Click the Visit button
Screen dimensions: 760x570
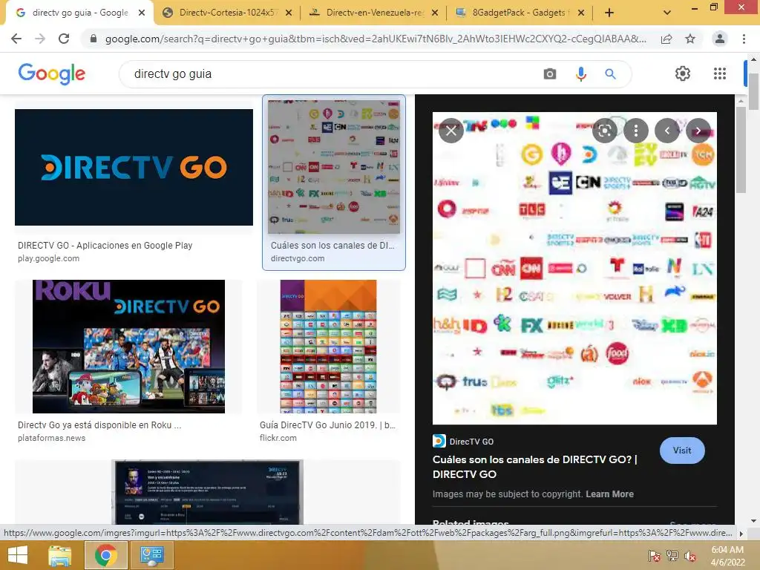pos(682,451)
